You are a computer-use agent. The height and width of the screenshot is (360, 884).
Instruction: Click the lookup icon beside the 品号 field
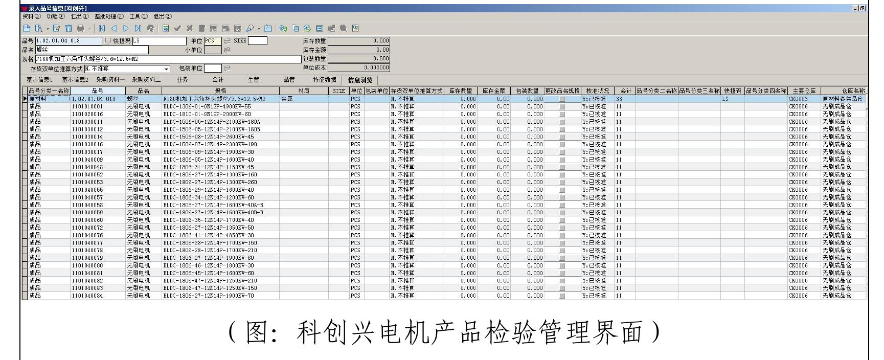coord(107,41)
